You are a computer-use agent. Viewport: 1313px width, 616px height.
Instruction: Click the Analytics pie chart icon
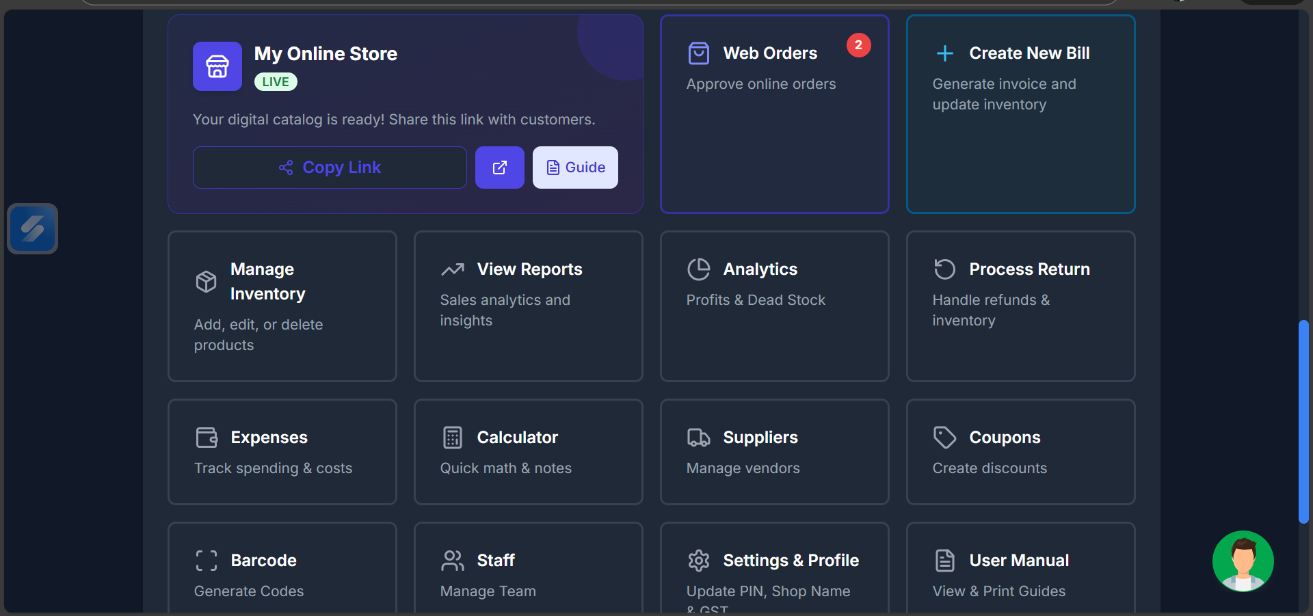698,269
